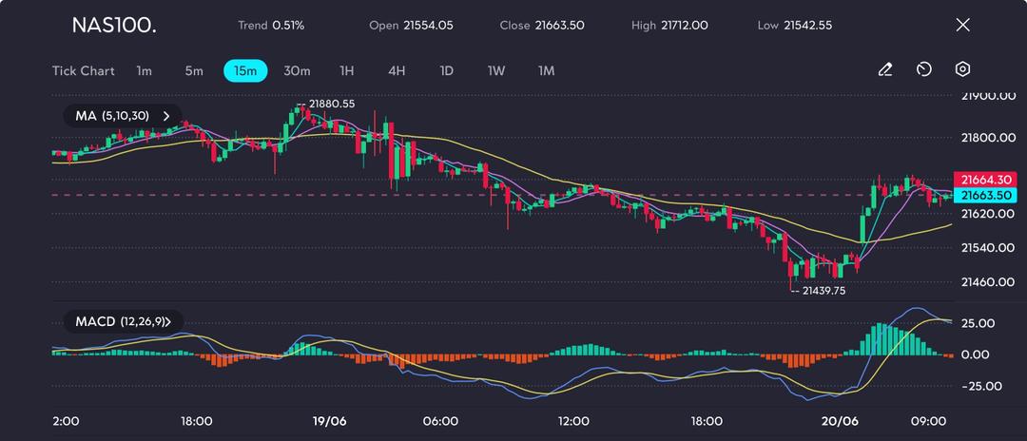Click the highlighted 15m timeframe
Image resolution: width=1027 pixels, height=441 pixels.
[245, 71]
